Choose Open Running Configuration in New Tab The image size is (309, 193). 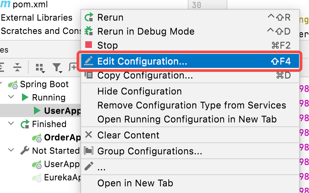tap(187, 119)
